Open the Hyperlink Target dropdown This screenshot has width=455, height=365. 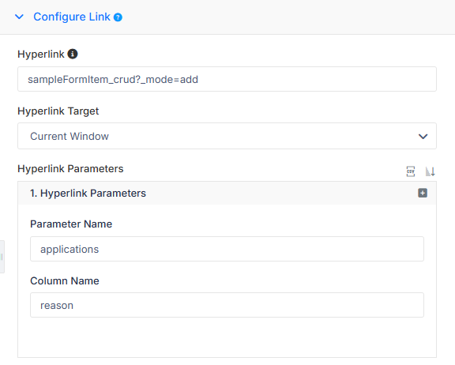point(227,136)
